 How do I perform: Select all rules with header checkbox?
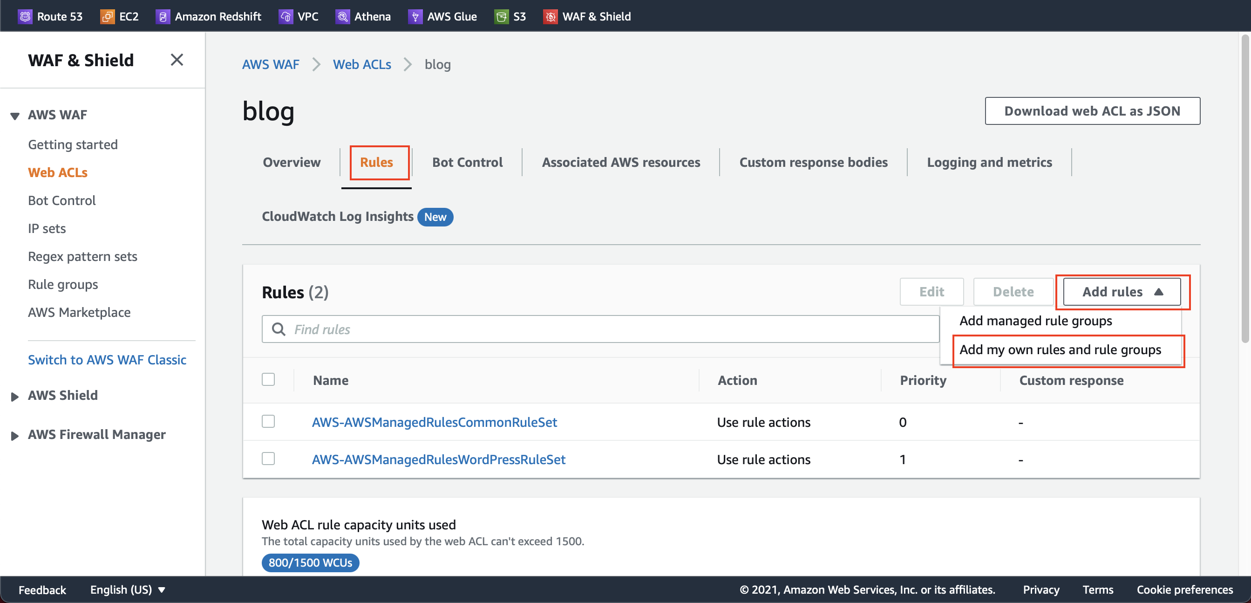click(268, 379)
